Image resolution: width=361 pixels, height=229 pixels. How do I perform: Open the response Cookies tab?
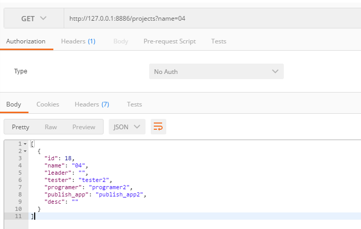(48, 104)
